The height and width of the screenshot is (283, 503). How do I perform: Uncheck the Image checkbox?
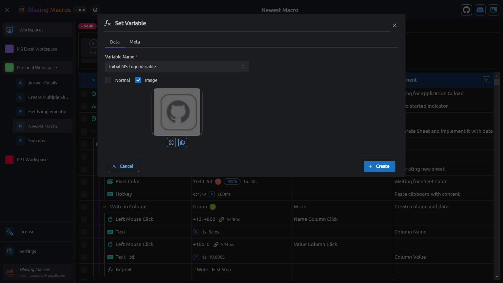138,80
